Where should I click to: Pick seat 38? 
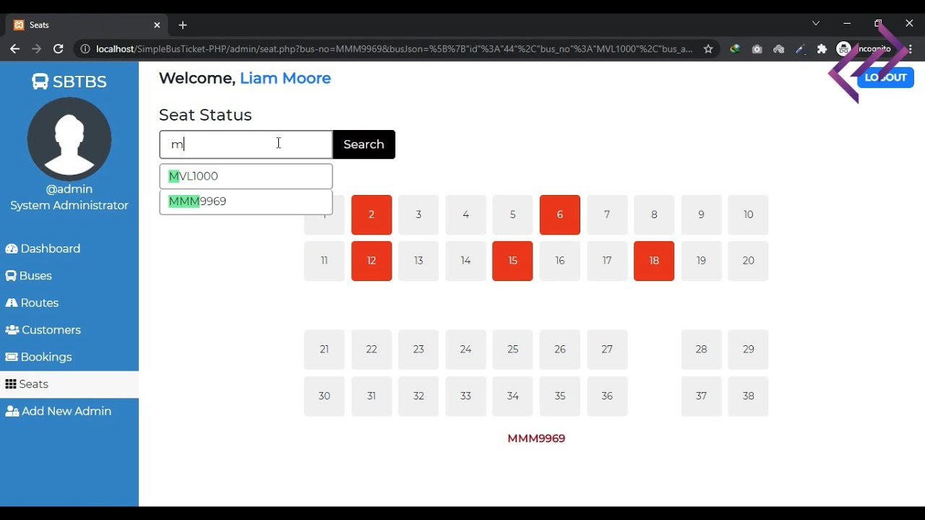tap(748, 396)
